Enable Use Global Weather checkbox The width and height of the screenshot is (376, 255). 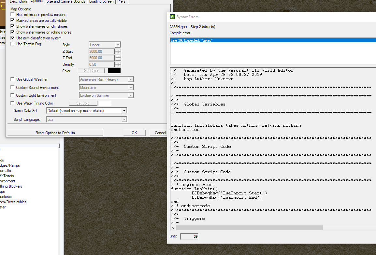click(x=12, y=79)
